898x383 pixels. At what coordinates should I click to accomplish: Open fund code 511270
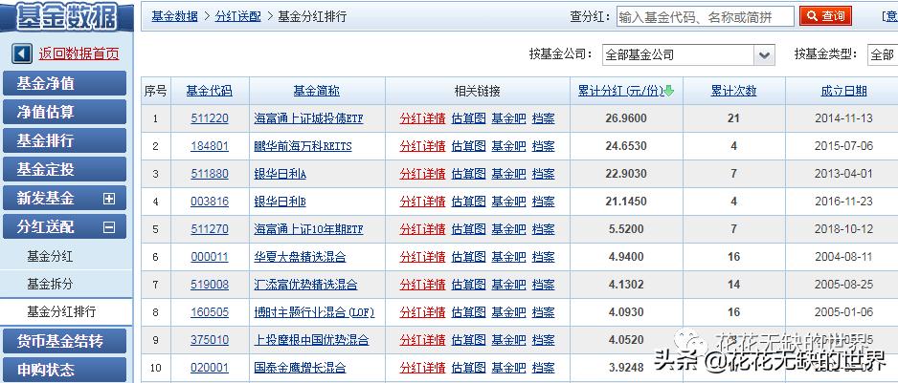pyautogui.click(x=209, y=228)
